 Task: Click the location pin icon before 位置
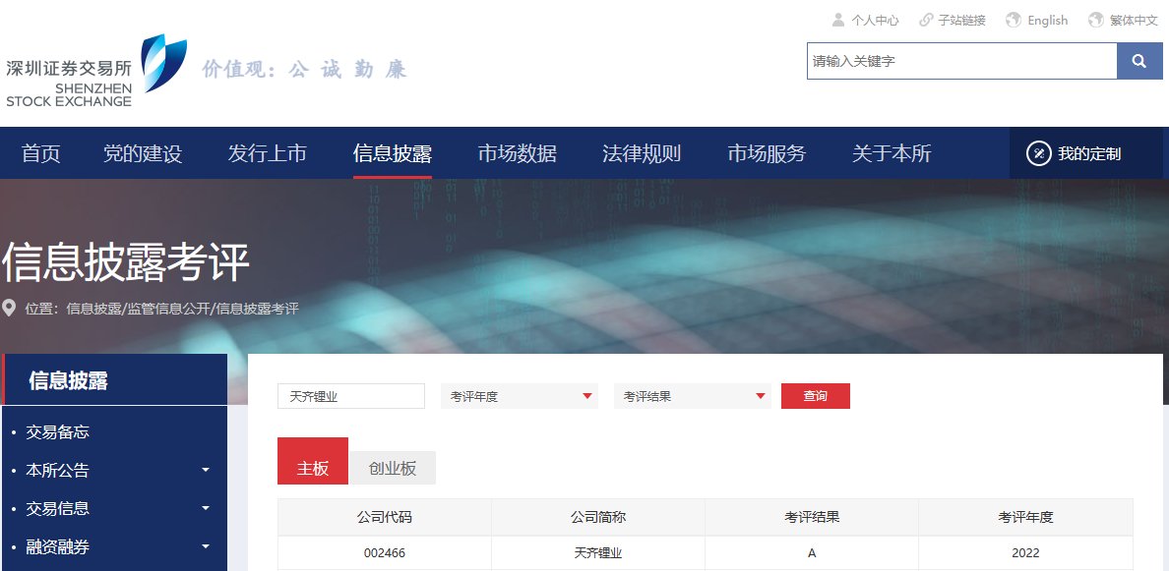[9, 309]
